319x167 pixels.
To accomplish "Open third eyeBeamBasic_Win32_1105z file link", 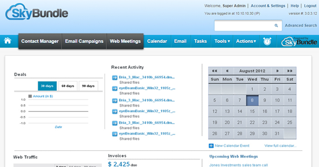I will point(147,133).
